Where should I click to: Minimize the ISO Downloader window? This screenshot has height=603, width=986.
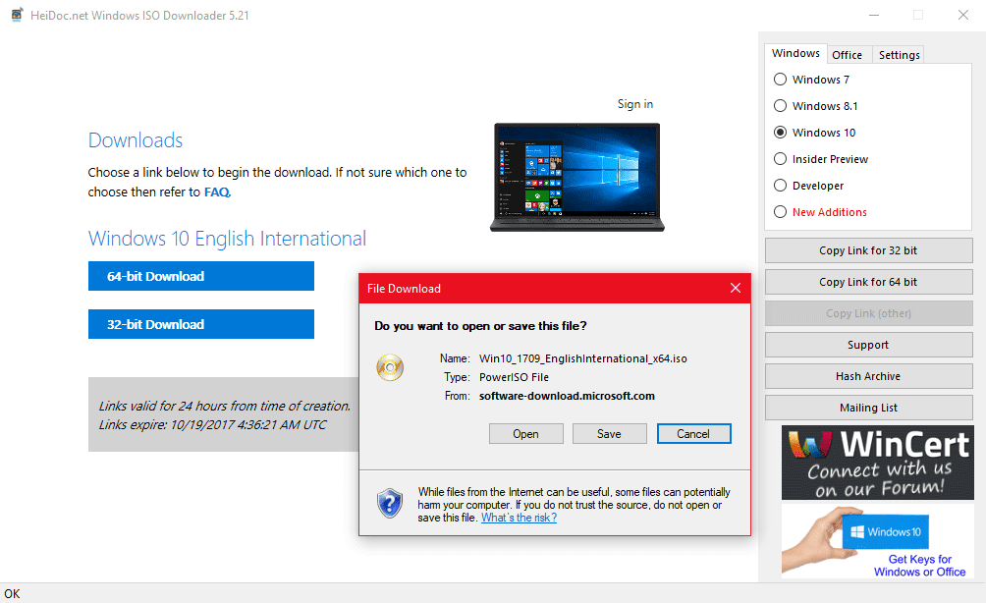click(x=873, y=15)
